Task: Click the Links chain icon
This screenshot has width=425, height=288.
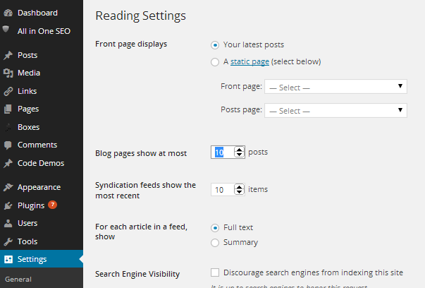Action: (8, 91)
